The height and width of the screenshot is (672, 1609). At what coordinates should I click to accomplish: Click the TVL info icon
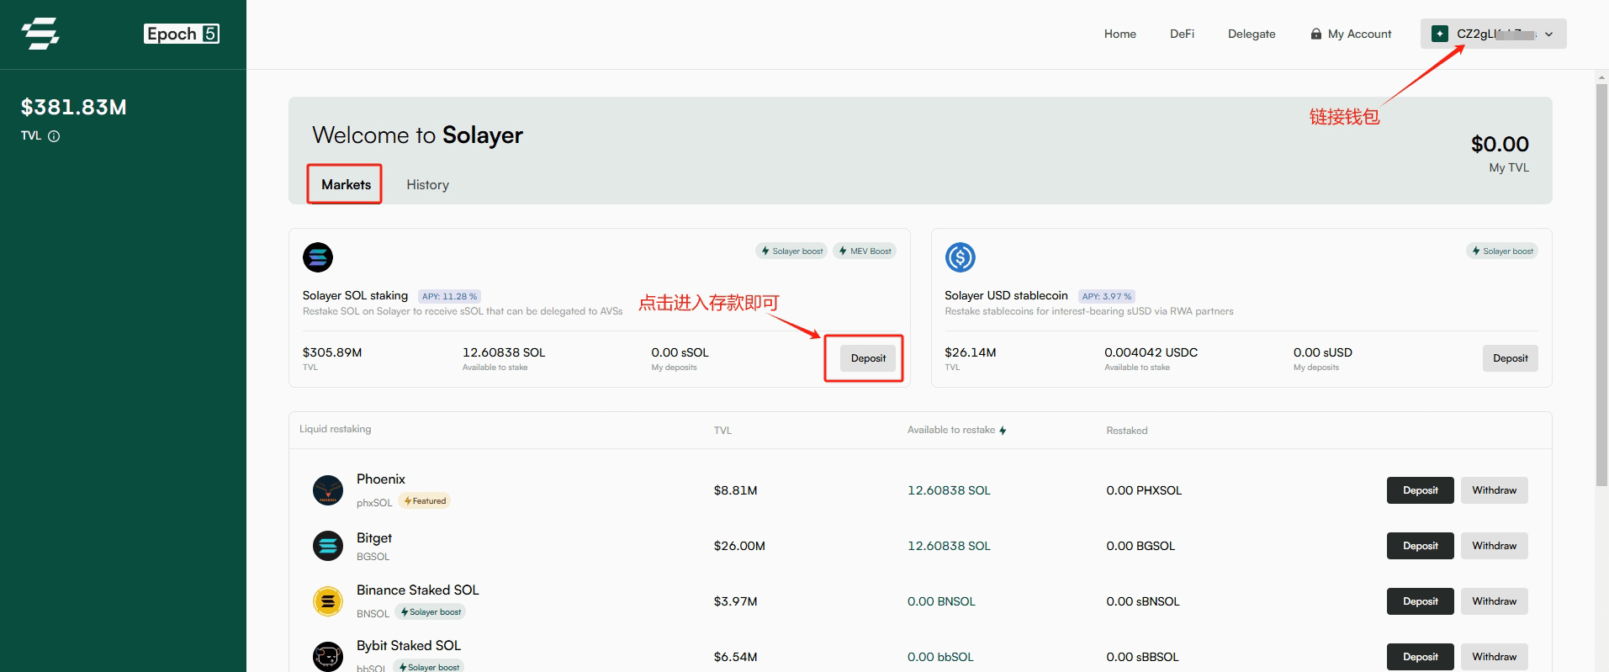point(54,136)
